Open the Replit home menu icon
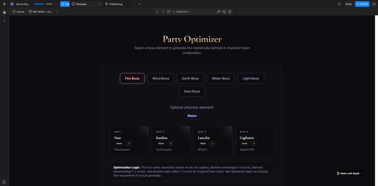Image resolution: width=378 pixels, height=186 pixels. [4, 4]
